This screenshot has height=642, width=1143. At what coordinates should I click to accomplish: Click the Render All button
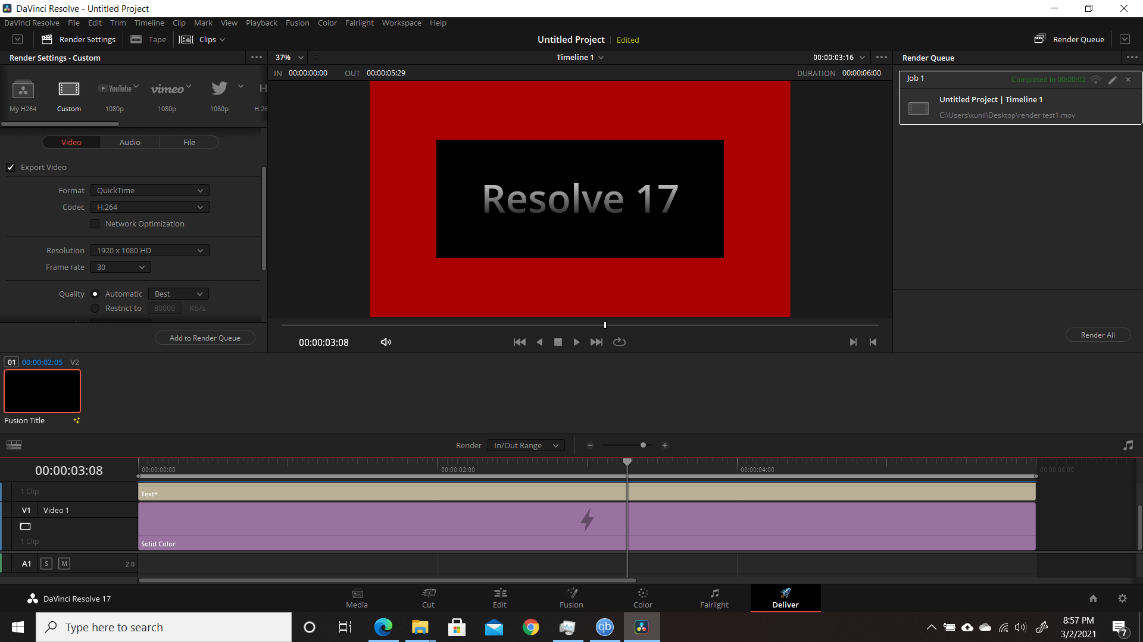(1098, 335)
